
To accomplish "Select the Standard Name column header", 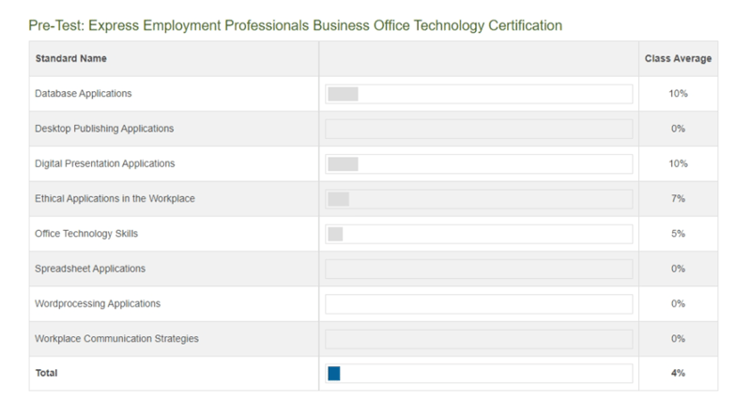I will [x=71, y=58].
